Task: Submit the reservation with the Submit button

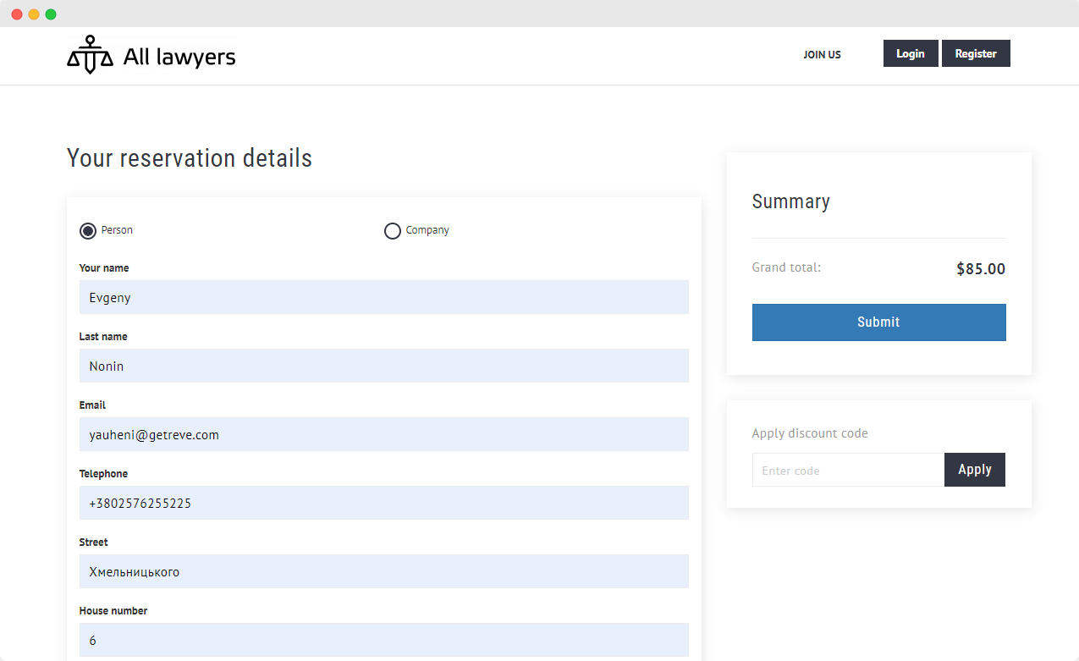Action: pos(878,322)
